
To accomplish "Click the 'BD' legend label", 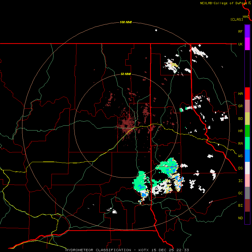I will click(x=241, y=119).
